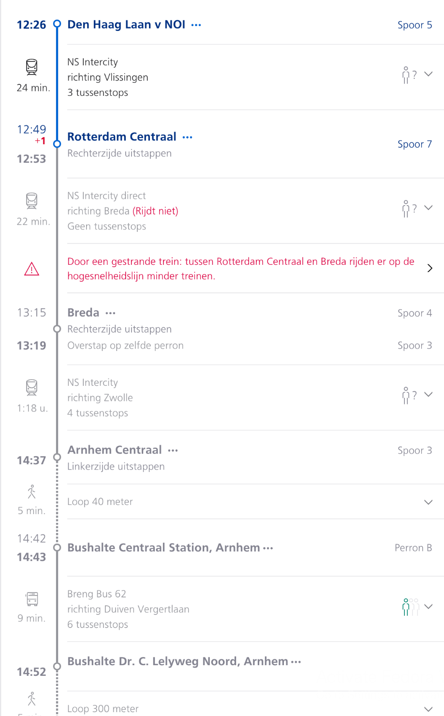Open the more options dots next to Breda
Screen dimensions: 444x716
(110, 313)
